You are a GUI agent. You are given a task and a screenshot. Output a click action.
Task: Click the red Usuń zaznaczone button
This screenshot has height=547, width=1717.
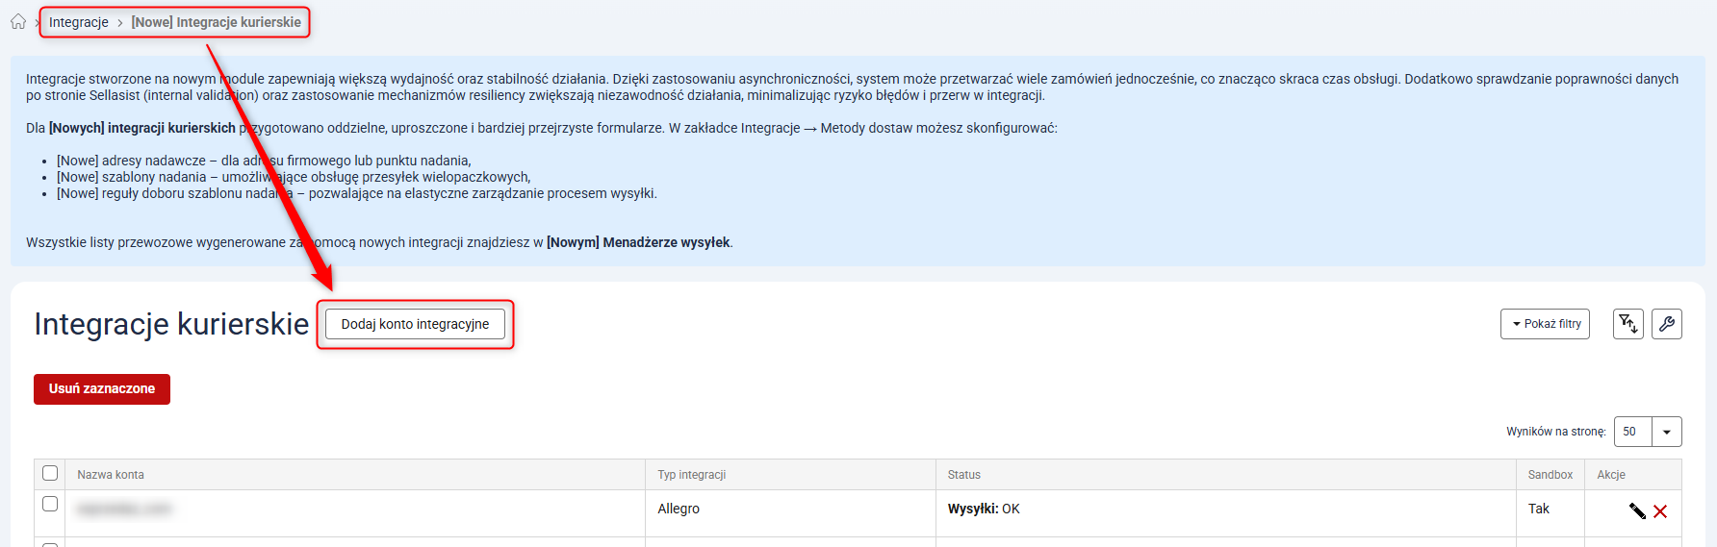pos(102,389)
